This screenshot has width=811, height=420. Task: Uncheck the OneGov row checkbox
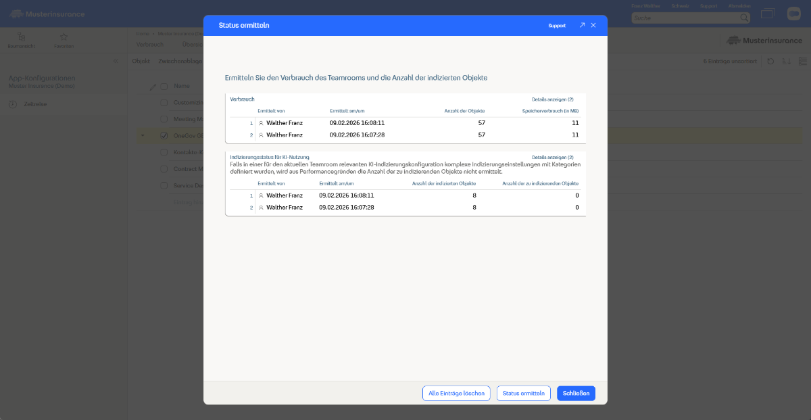click(x=164, y=135)
